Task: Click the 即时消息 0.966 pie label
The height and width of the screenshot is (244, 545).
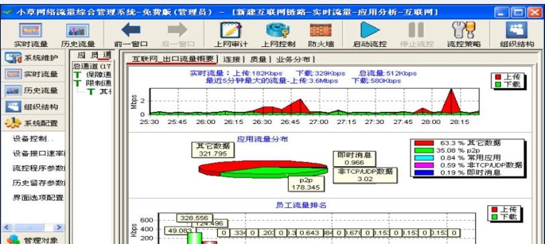Action: point(354,158)
